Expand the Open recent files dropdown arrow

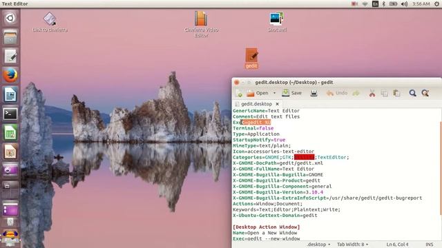click(x=274, y=93)
